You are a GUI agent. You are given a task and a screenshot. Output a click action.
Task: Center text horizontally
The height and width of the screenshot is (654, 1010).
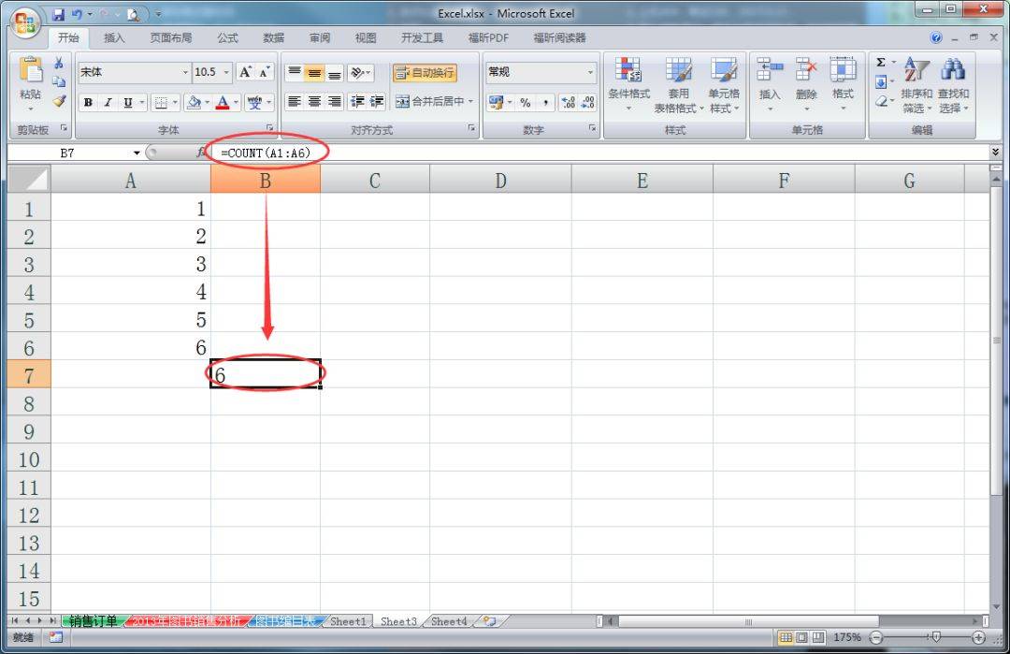coord(314,102)
